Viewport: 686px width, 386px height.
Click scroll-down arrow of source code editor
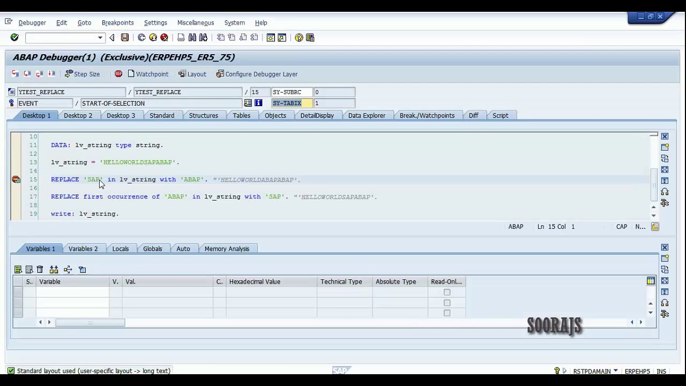coord(653,216)
